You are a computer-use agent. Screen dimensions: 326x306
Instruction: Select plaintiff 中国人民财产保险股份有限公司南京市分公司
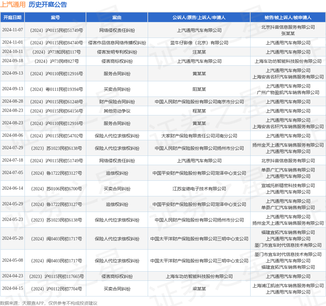click(199, 102)
